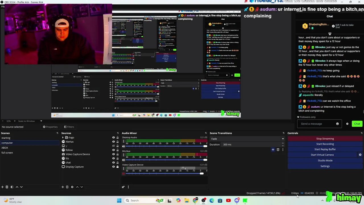
Task: Add a new source with the plus icon
Action: coord(63,187)
